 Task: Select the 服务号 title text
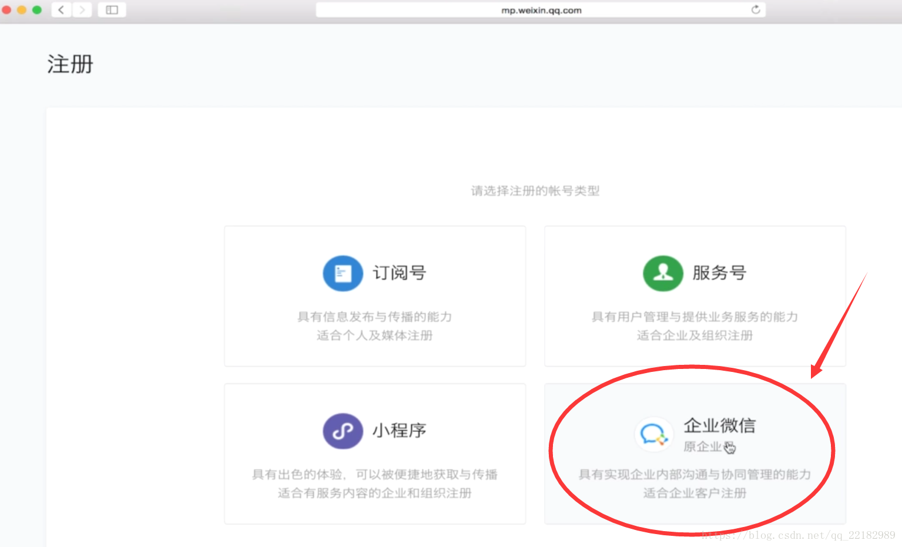coord(719,273)
